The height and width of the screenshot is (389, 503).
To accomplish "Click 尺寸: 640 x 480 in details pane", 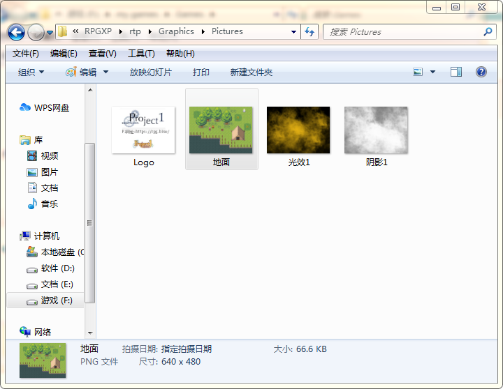I will [x=169, y=362].
